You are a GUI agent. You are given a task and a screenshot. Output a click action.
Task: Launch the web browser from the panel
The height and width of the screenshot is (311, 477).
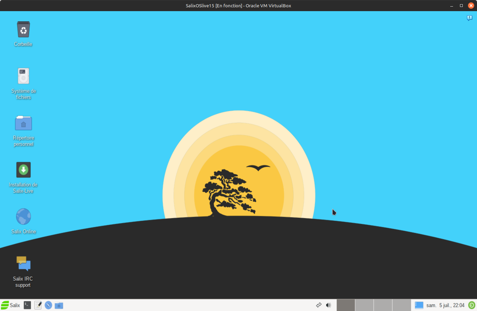pos(48,305)
